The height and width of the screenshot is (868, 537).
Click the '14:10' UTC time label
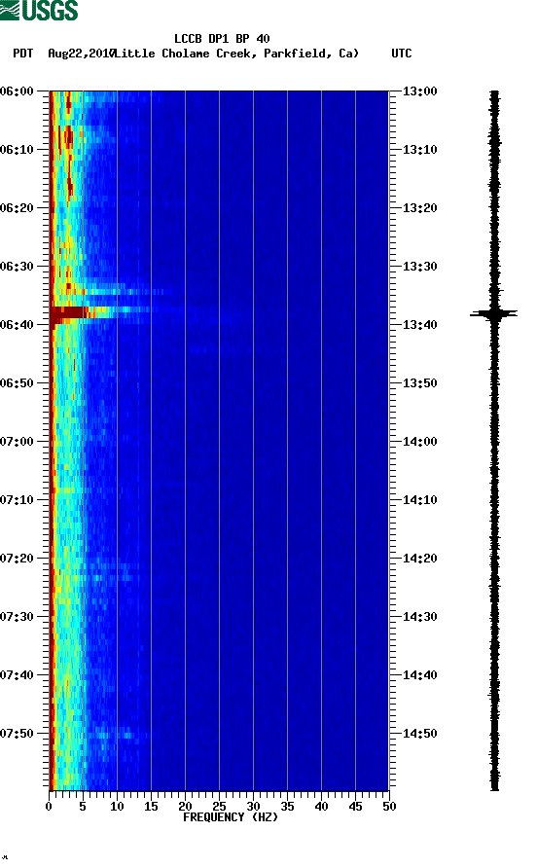(419, 500)
